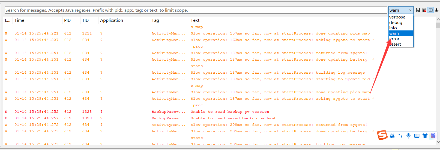Open the log level dropdown showing warn
Screen dimensions: 440x150
coord(401,10)
